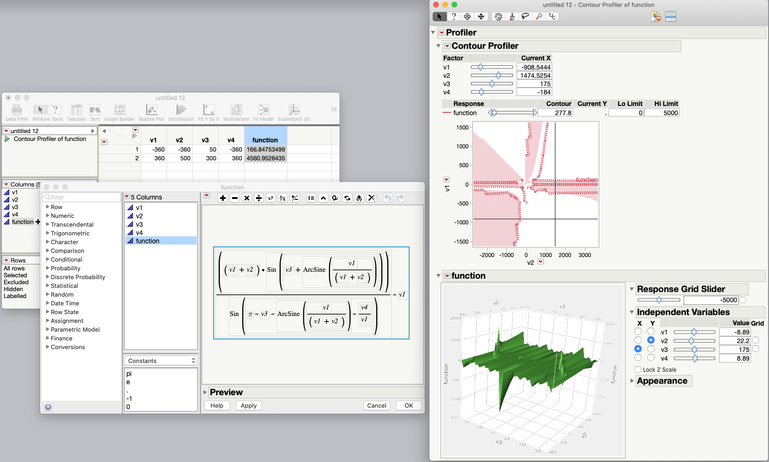Insert a division operator in formula editor

click(259, 198)
